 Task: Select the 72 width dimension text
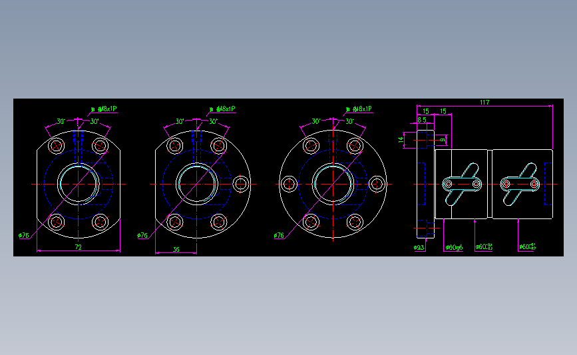[x=78, y=247]
